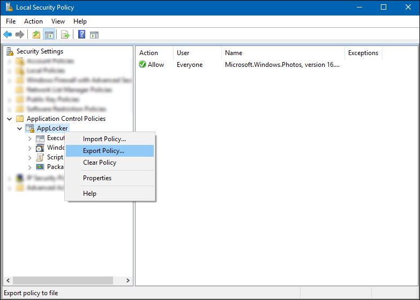The image size is (420, 300).
Task: Click Clear Policy in the context menu
Action: (100, 163)
